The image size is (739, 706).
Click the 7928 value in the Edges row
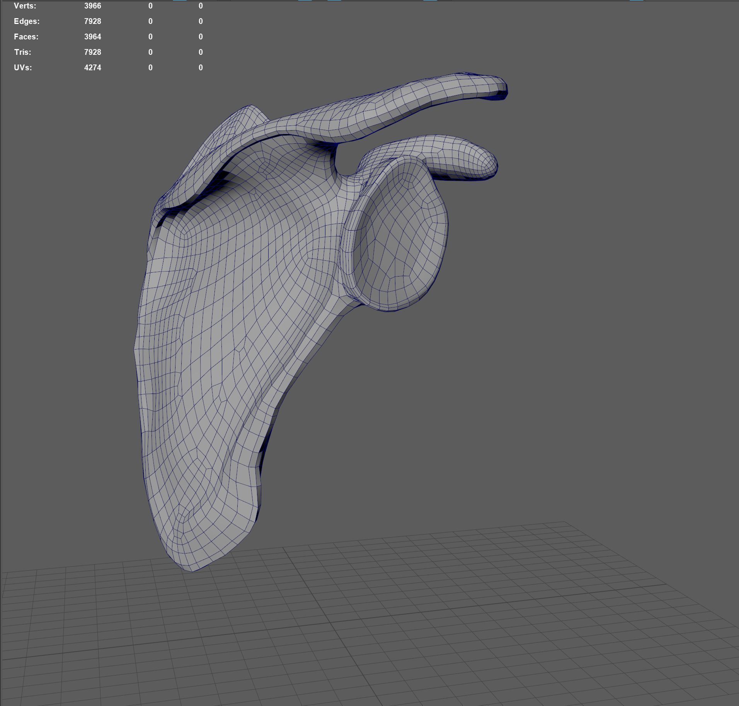pos(93,21)
